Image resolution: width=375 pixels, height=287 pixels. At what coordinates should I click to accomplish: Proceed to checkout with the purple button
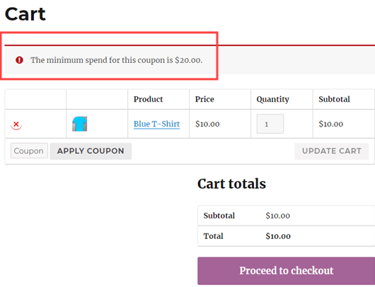[x=287, y=271]
